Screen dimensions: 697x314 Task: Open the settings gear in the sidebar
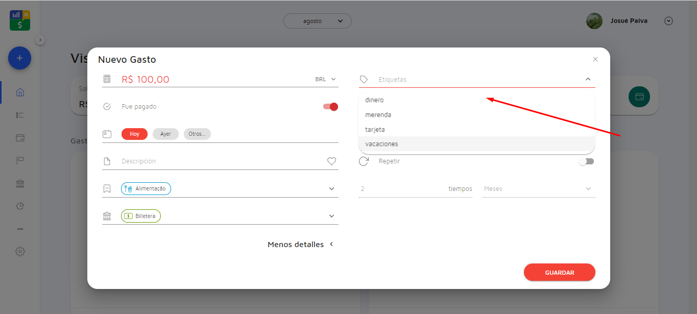pos(20,251)
